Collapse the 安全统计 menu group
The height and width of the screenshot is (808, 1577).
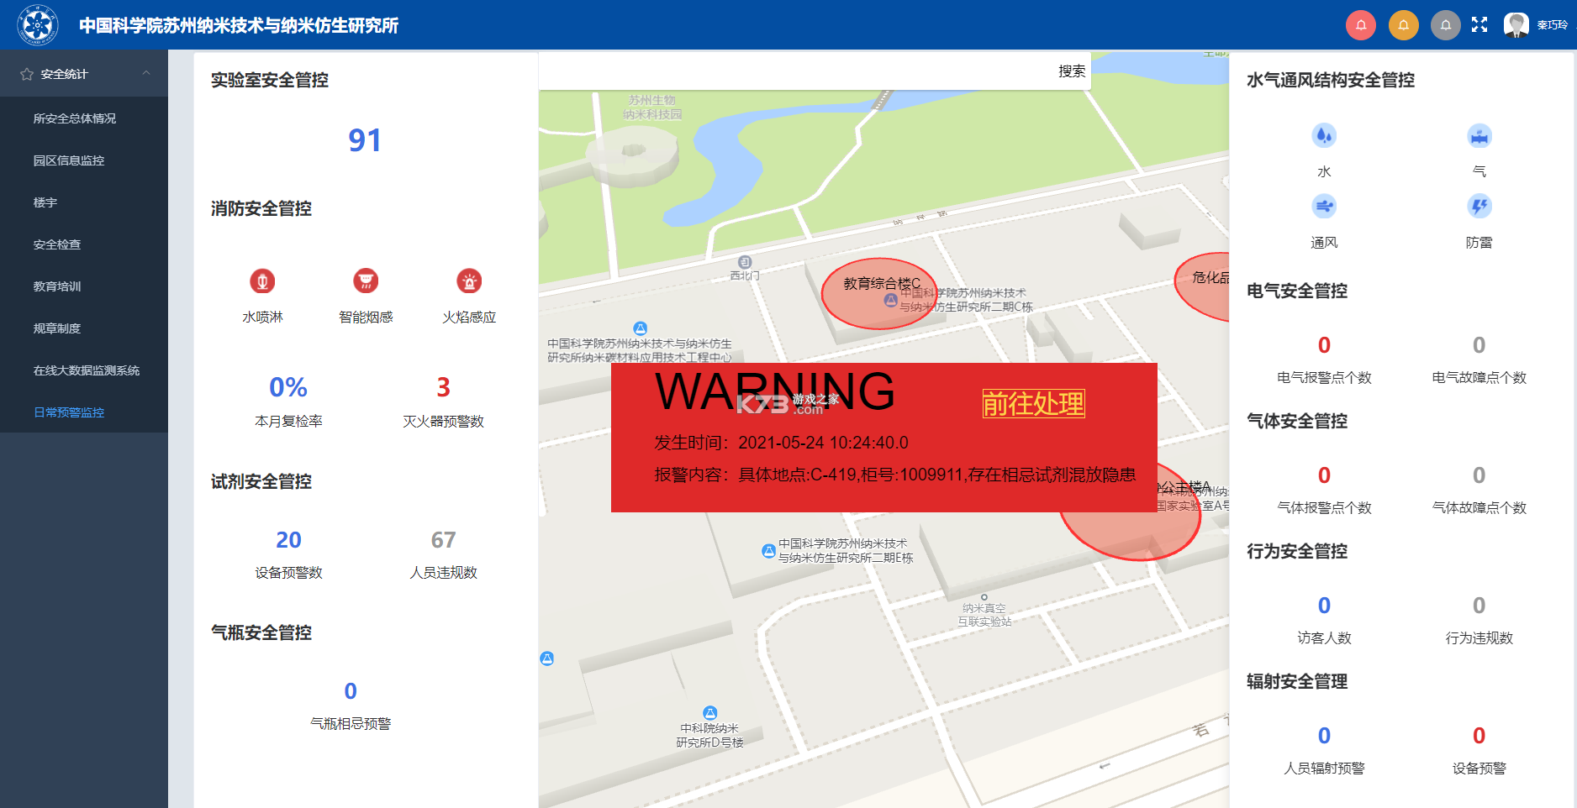[x=84, y=74]
